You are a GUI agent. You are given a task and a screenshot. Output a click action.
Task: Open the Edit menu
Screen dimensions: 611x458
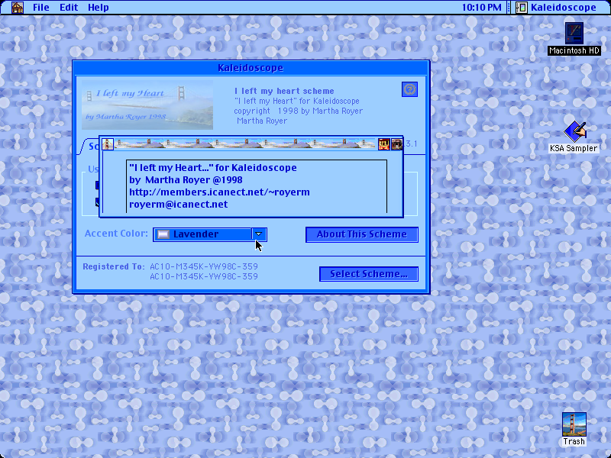69,8
